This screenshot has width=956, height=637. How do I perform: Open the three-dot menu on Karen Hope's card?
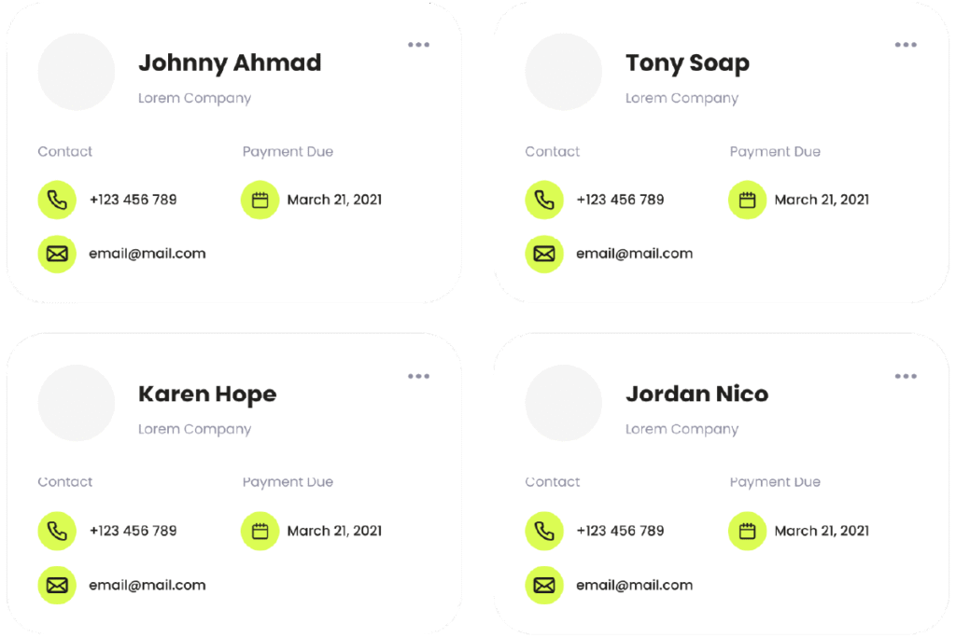(x=418, y=376)
